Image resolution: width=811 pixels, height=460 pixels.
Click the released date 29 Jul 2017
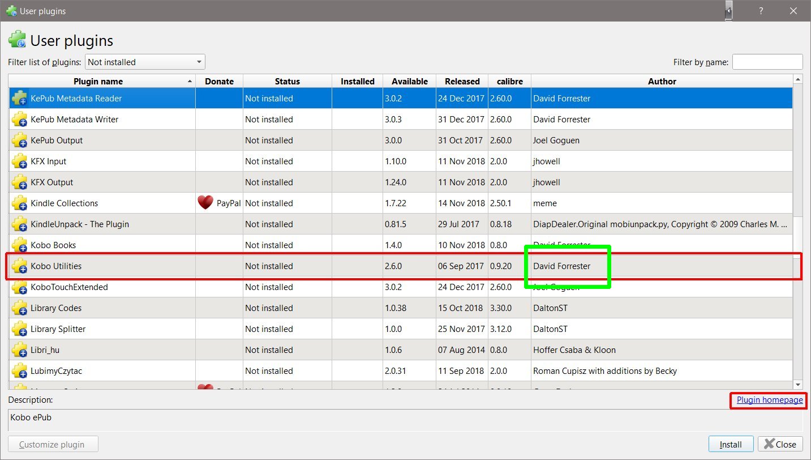[460, 224]
